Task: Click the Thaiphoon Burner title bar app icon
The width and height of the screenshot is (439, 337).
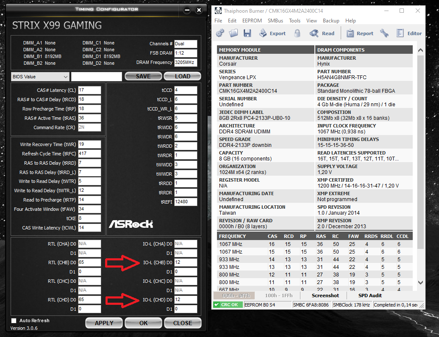Action: (x=218, y=11)
